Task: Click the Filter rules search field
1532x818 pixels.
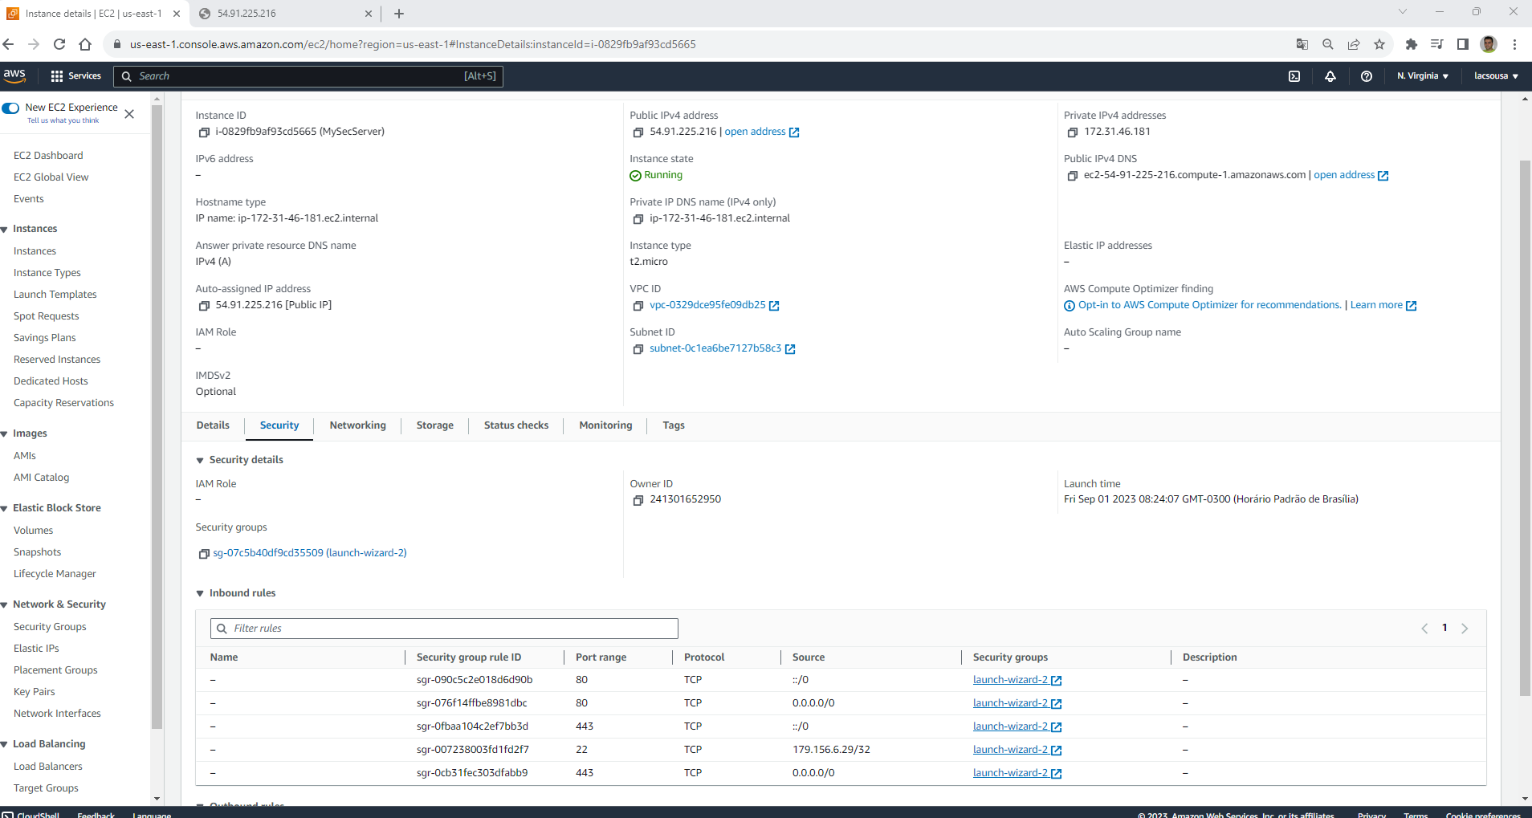Action: click(444, 629)
